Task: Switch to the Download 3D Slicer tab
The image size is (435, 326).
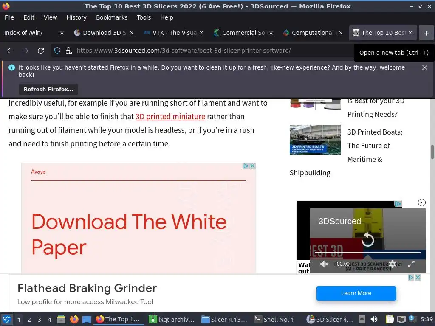Action: click(x=104, y=33)
